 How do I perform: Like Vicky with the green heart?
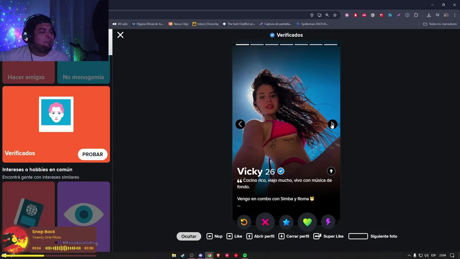(x=307, y=222)
